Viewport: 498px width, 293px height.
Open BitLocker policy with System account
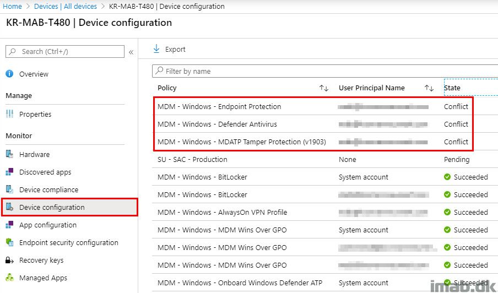coord(202,177)
